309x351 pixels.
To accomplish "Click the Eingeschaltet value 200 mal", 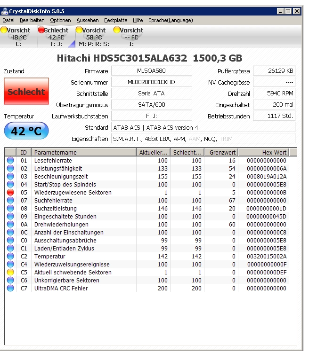I will pyautogui.click(x=274, y=104).
